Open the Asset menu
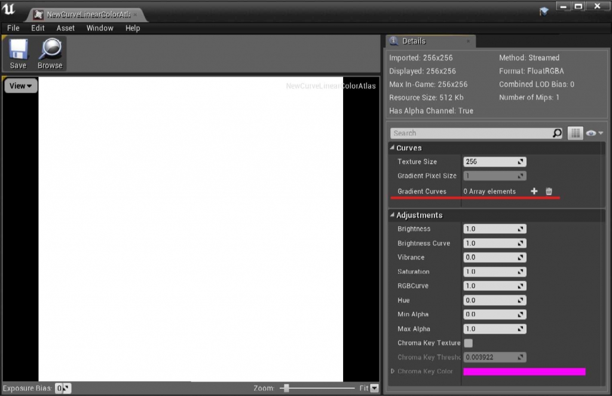The image size is (612, 396). tap(66, 28)
